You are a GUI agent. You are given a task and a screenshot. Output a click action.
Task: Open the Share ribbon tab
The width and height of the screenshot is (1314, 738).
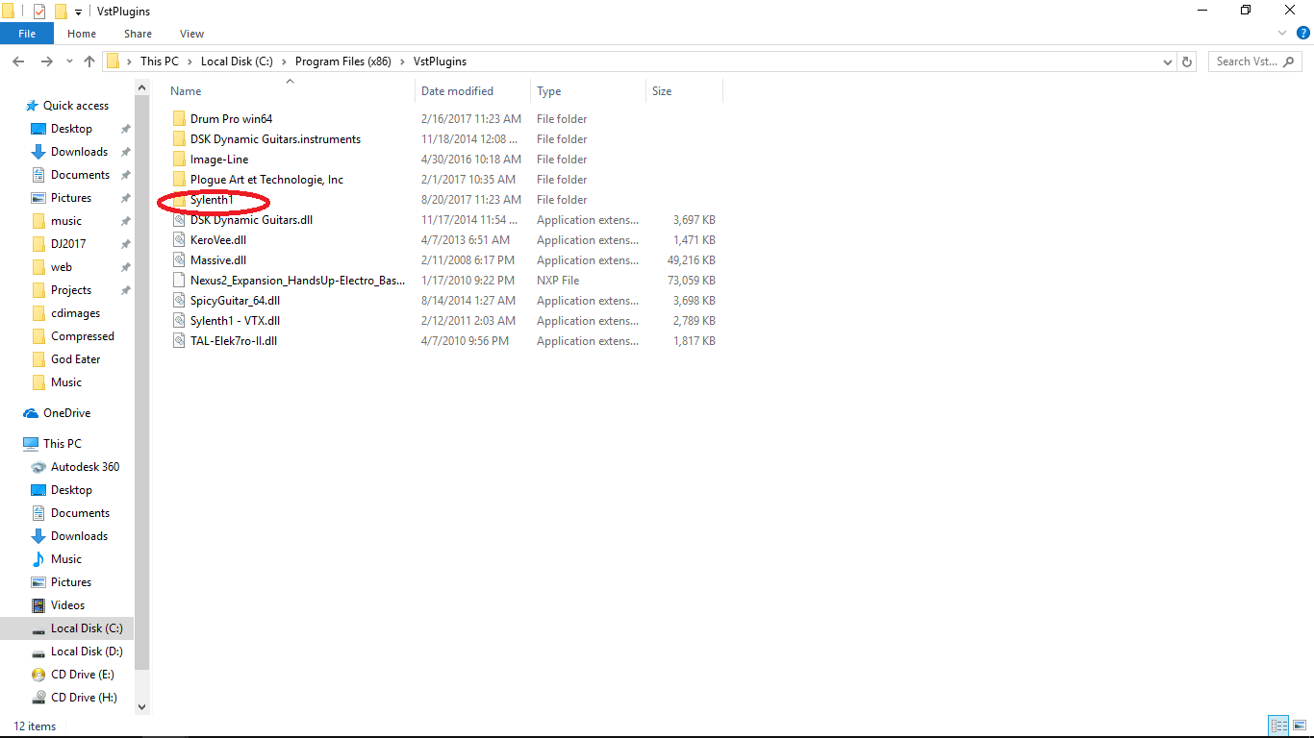[x=138, y=34]
